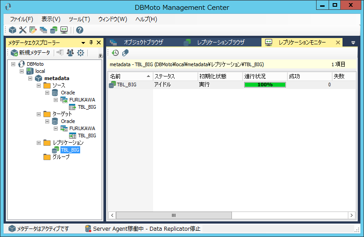Open the object browser toolbar icon
The image size is (364, 237).
point(43,30)
